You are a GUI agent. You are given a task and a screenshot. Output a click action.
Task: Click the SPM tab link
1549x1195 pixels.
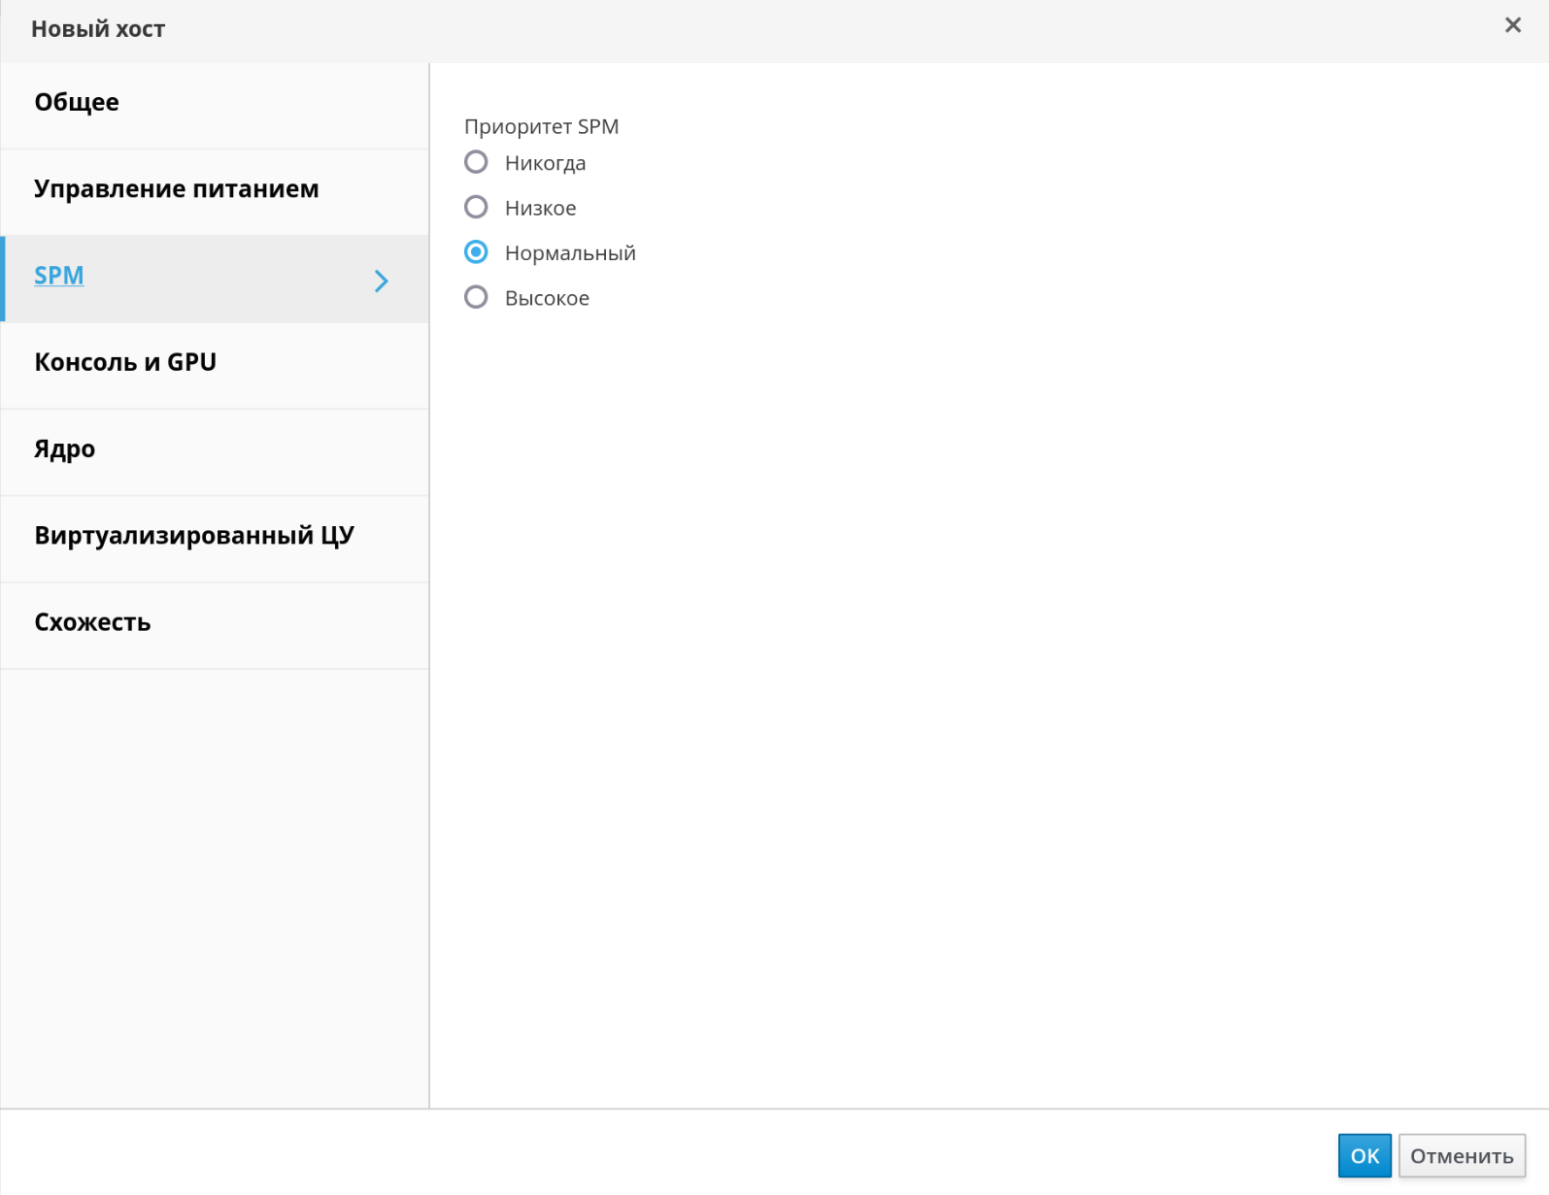pos(59,276)
